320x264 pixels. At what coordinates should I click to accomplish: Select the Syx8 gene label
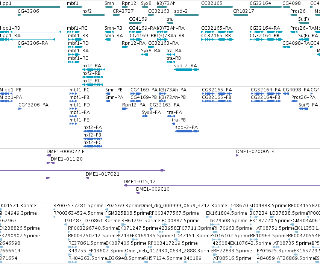click(146, 3)
